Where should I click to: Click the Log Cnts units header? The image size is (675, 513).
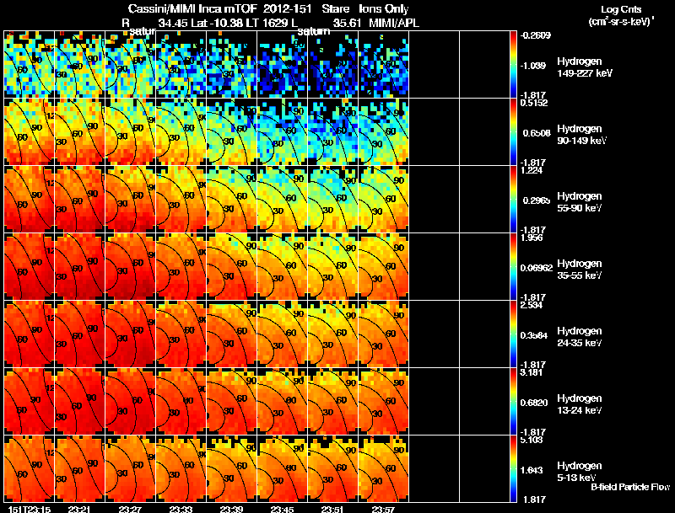pyautogui.click(x=621, y=15)
